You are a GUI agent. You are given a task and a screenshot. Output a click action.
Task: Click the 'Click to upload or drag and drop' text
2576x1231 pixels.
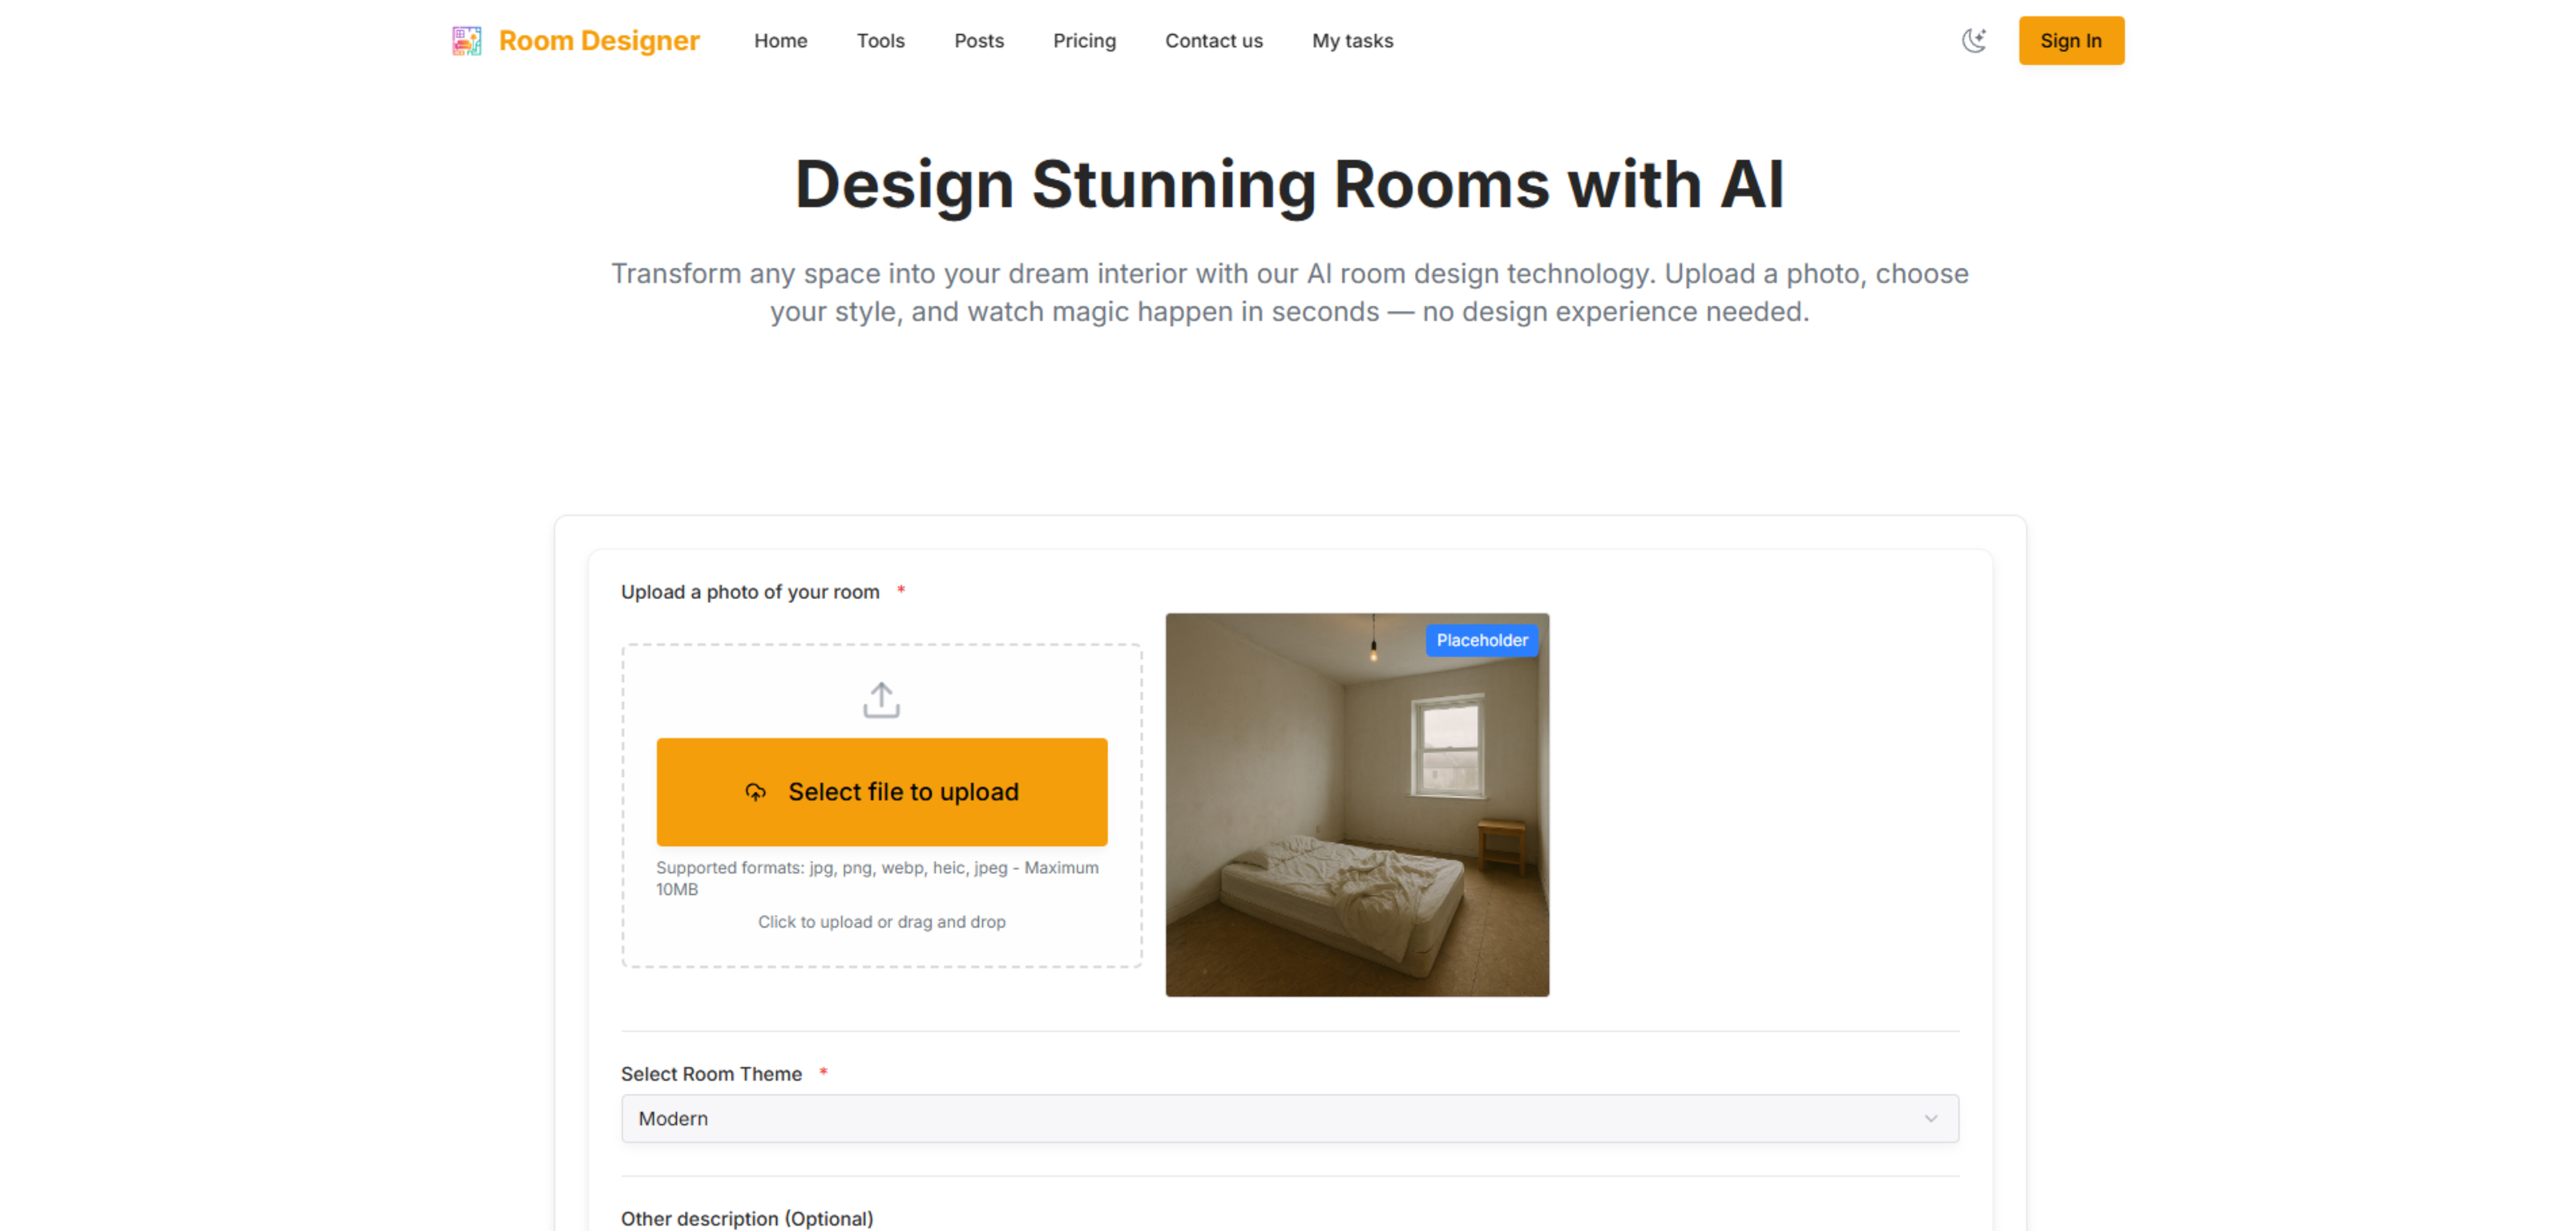[881, 922]
